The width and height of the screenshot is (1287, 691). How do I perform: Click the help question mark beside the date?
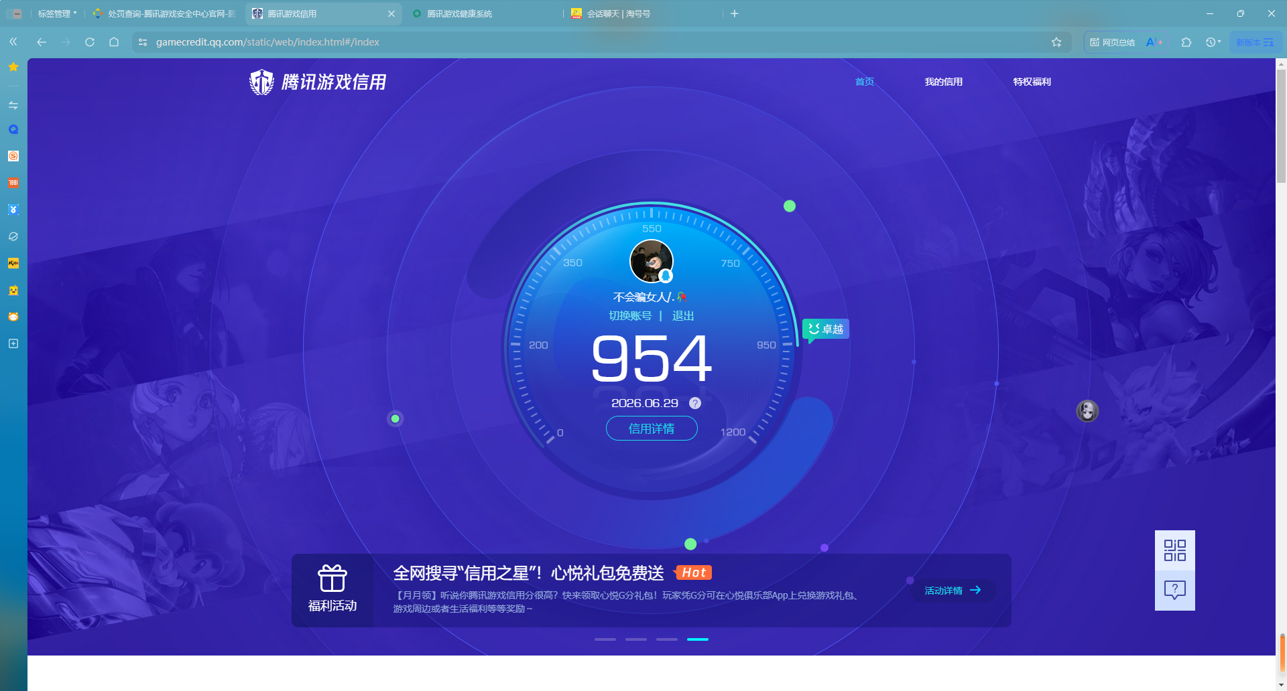pos(695,403)
